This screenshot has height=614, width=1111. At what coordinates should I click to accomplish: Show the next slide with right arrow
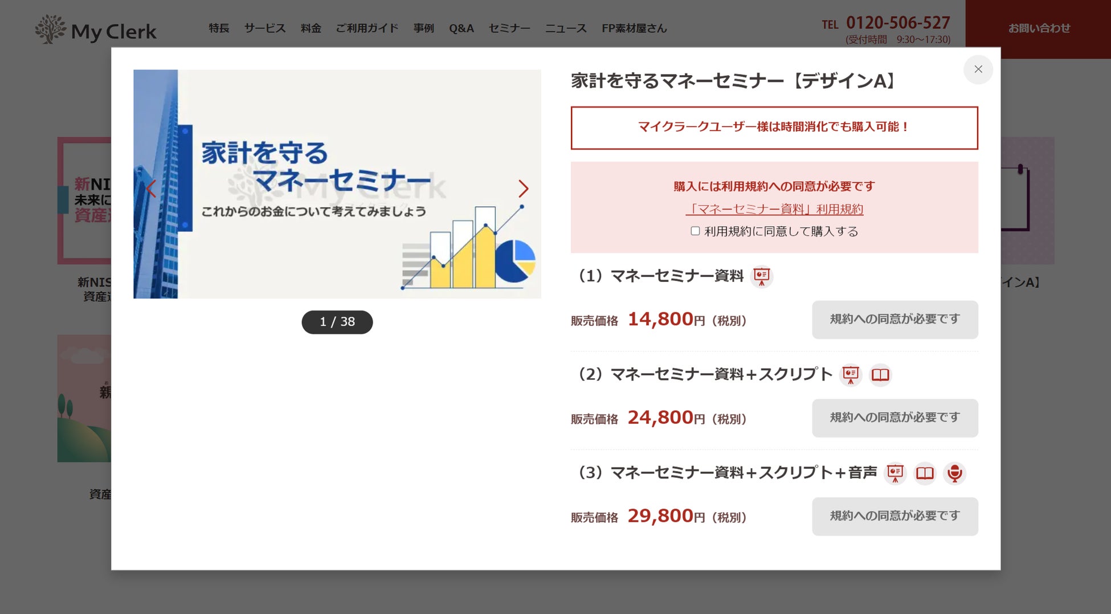click(523, 189)
